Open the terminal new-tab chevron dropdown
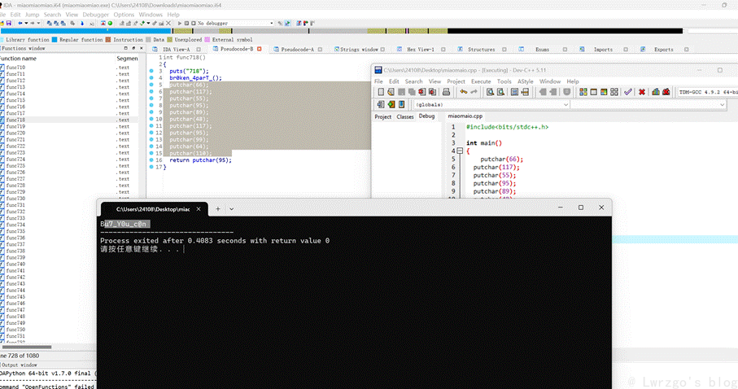This screenshot has height=389, width=738. point(232,208)
